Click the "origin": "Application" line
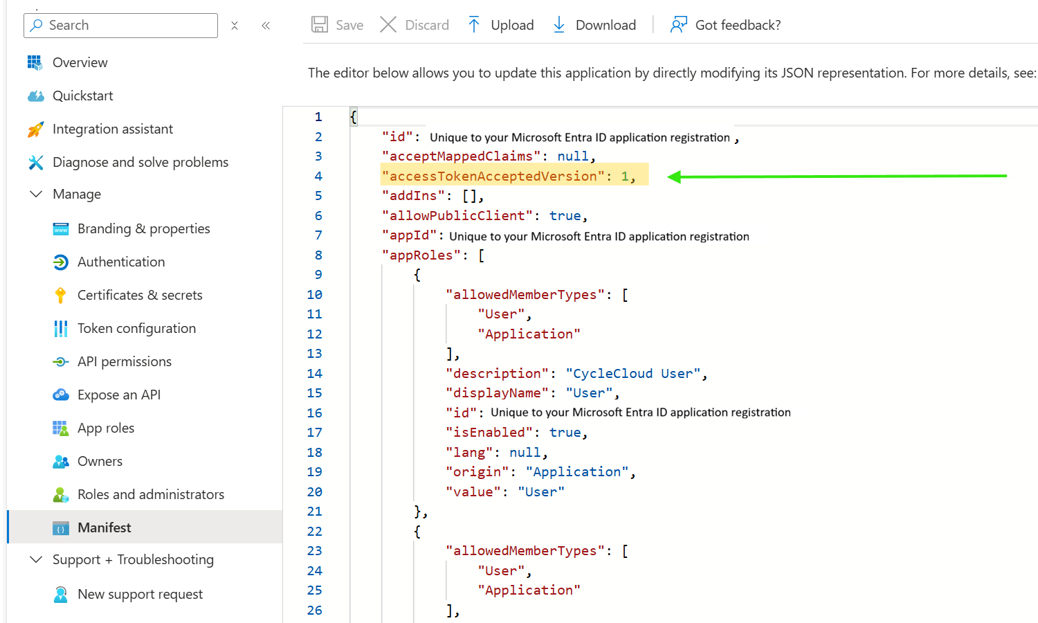Image resolution: width=1038 pixels, height=623 pixels. pyautogui.click(x=540, y=472)
